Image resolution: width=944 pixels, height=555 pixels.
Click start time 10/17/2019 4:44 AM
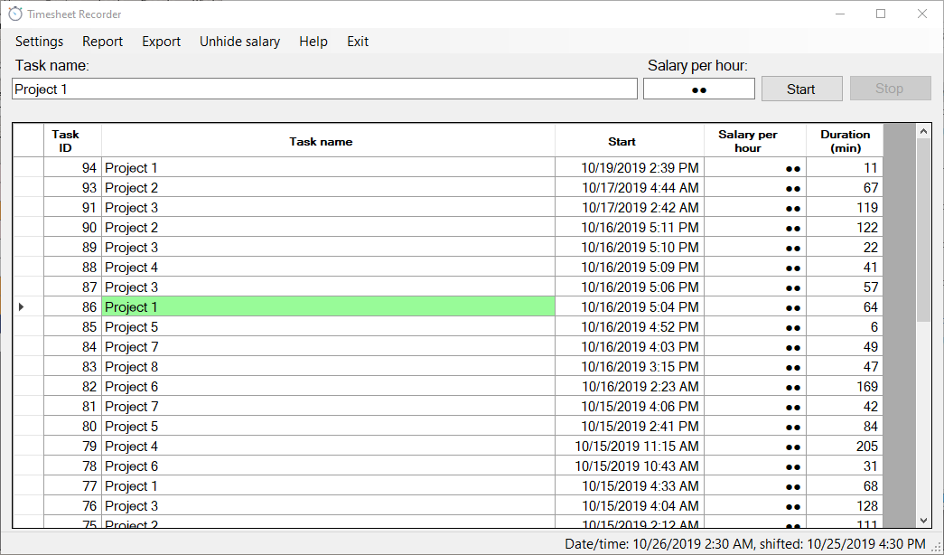630,187
